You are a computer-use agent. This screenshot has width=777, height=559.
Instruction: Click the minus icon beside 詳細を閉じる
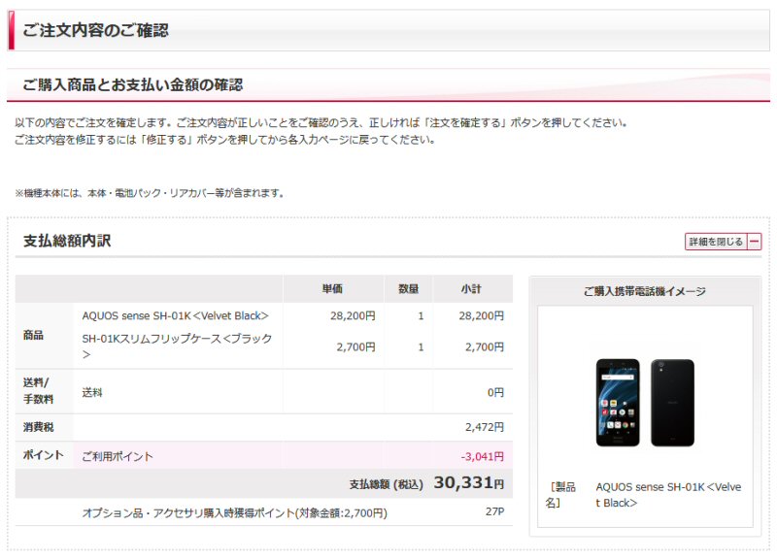coord(755,242)
